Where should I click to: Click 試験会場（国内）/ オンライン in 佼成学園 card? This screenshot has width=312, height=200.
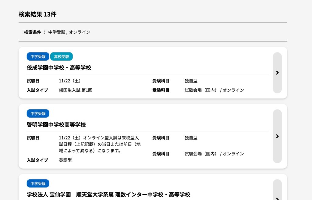(214, 90)
